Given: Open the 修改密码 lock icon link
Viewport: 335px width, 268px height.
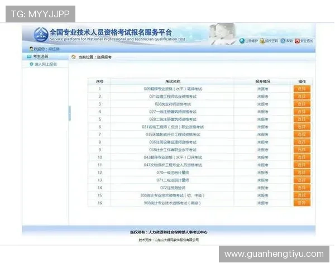Looking at the screenshot, I should tap(262, 41).
